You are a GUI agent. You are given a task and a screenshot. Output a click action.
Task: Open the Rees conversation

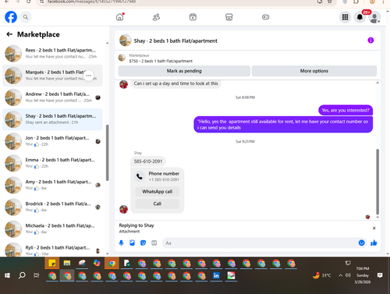pyautogui.click(x=52, y=53)
